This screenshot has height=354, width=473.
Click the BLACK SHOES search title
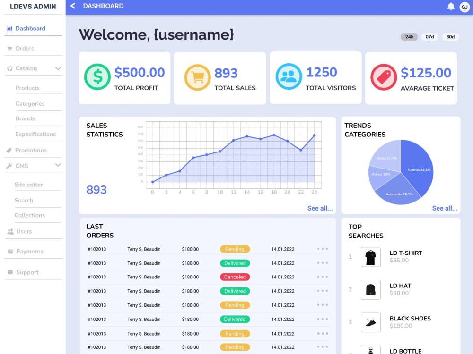click(x=410, y=319)
